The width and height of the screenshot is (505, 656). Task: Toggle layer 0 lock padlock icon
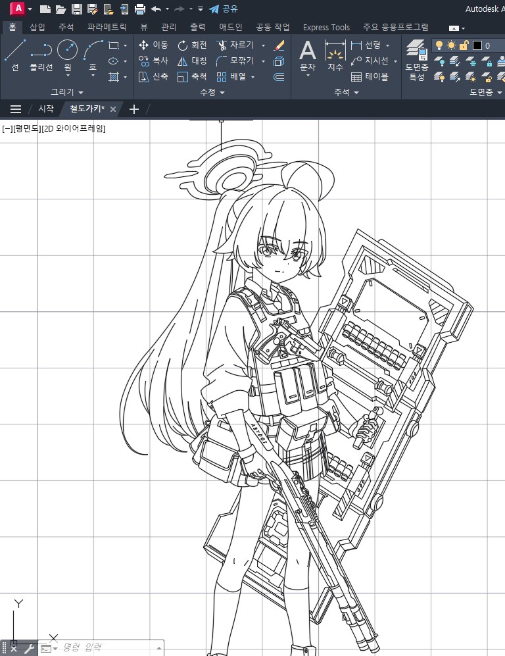(x=464, y=45)
